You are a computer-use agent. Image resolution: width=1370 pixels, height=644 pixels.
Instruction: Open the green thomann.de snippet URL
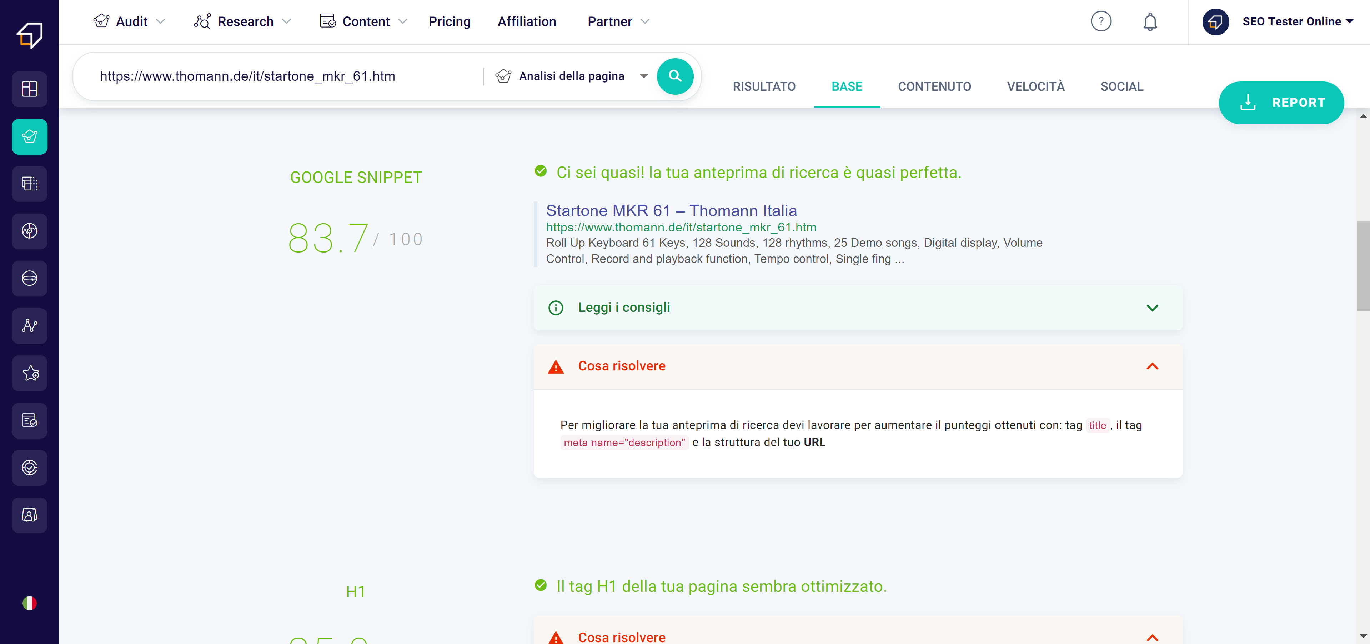tap(681, 227)
